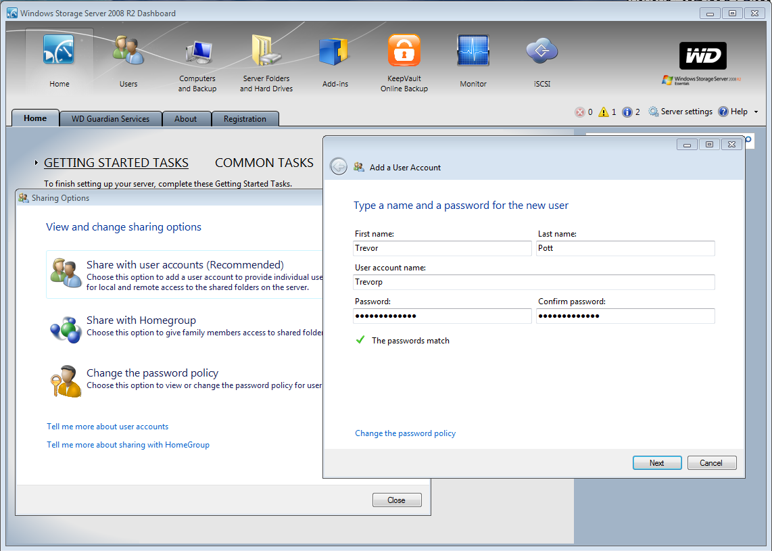Click the Share with Homegroup icon
This screenshot has width=772, height=551.
[x=66, y=329]
